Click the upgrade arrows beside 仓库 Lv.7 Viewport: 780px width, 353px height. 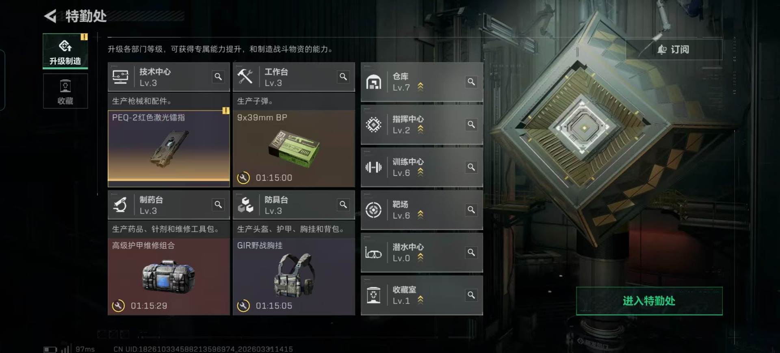[420, 87]
